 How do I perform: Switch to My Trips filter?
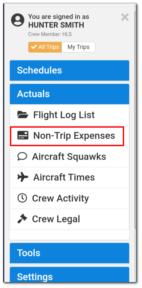pyautogui.click(x=78, y=47)
